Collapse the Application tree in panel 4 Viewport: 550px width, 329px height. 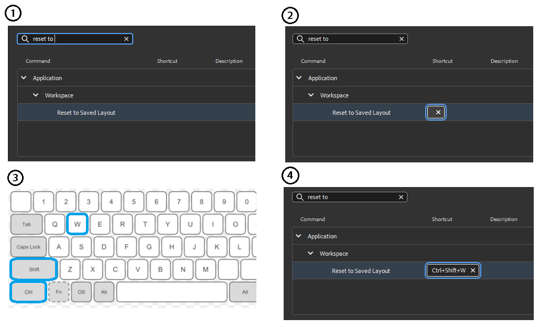pos(298,236)
